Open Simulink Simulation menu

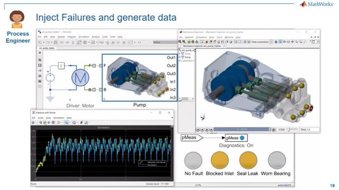tap(84, 37)
